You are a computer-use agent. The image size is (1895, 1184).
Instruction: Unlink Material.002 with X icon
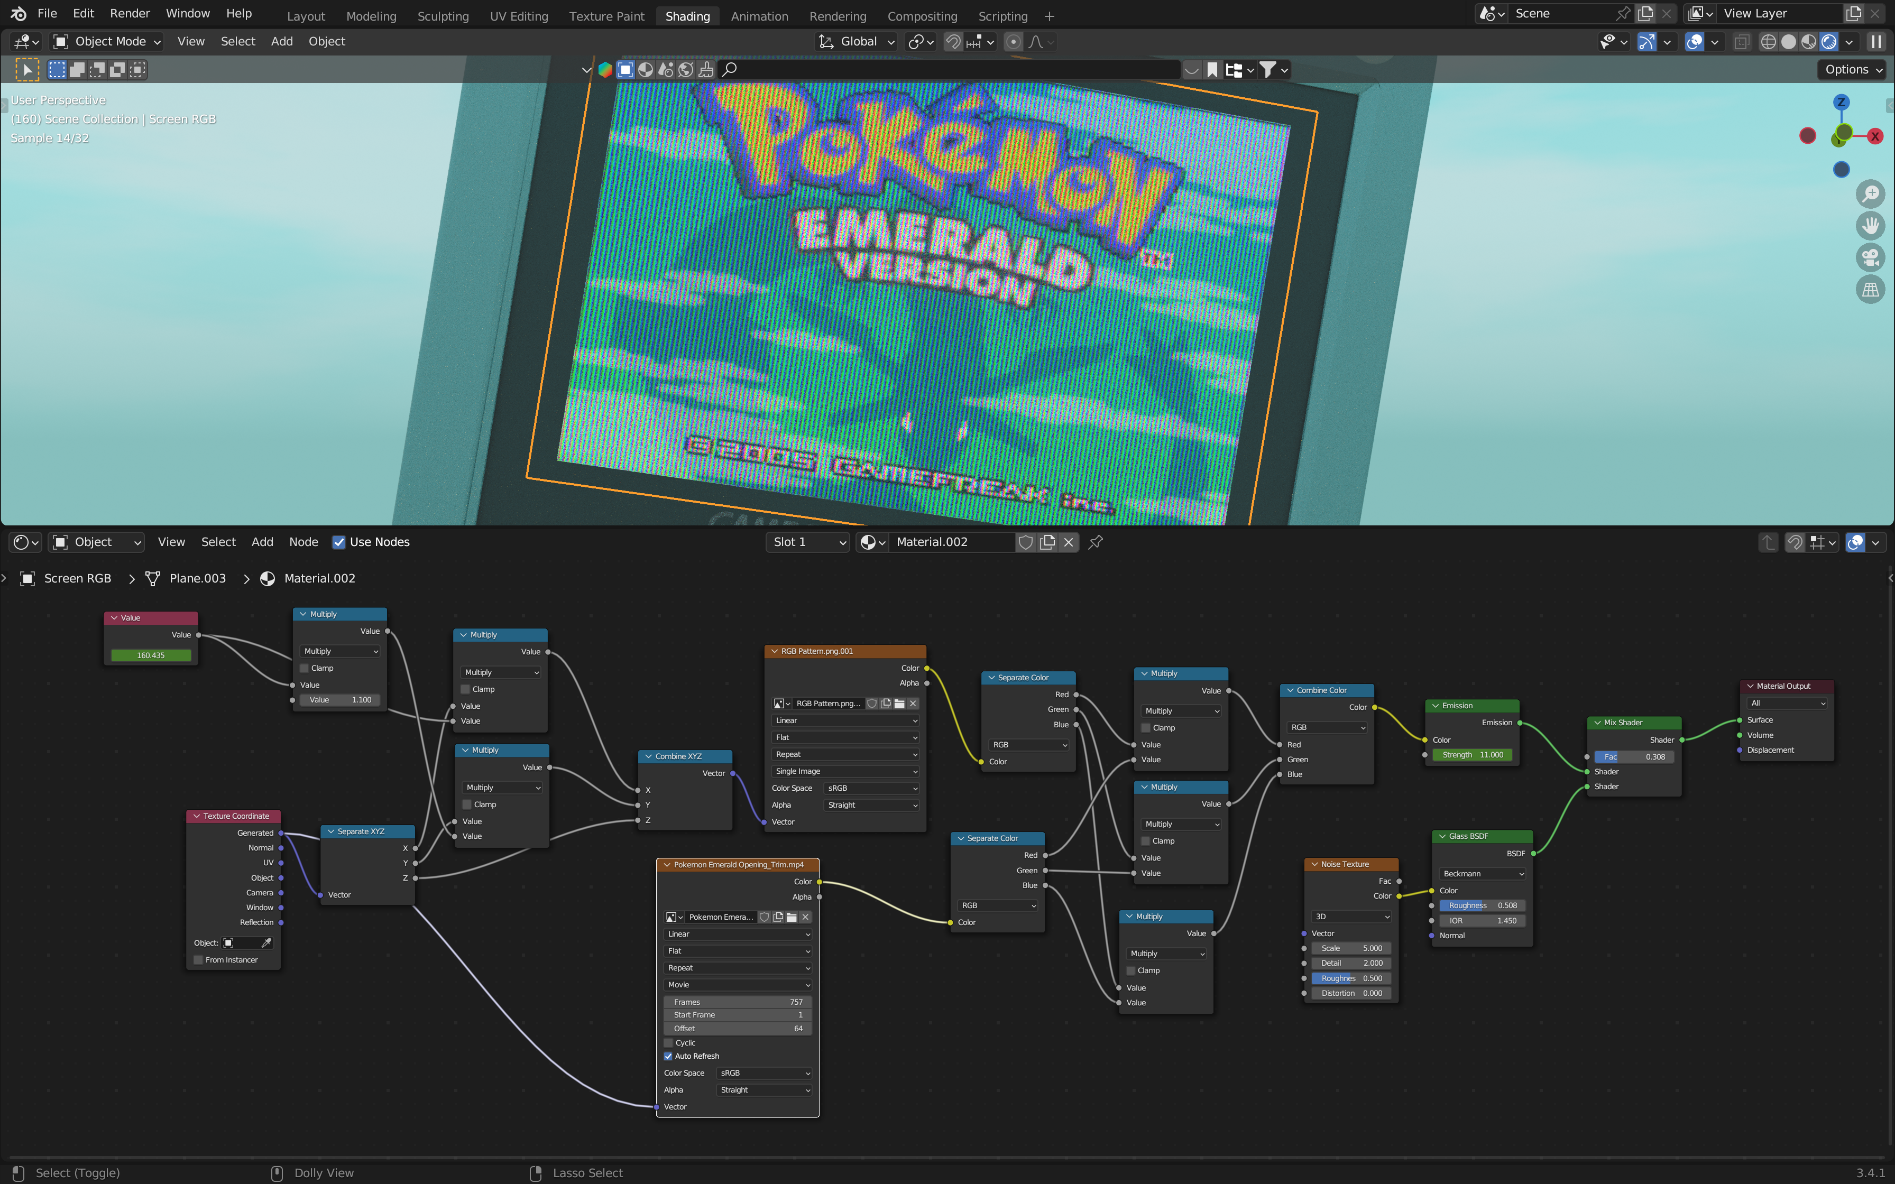[1068, 542]
